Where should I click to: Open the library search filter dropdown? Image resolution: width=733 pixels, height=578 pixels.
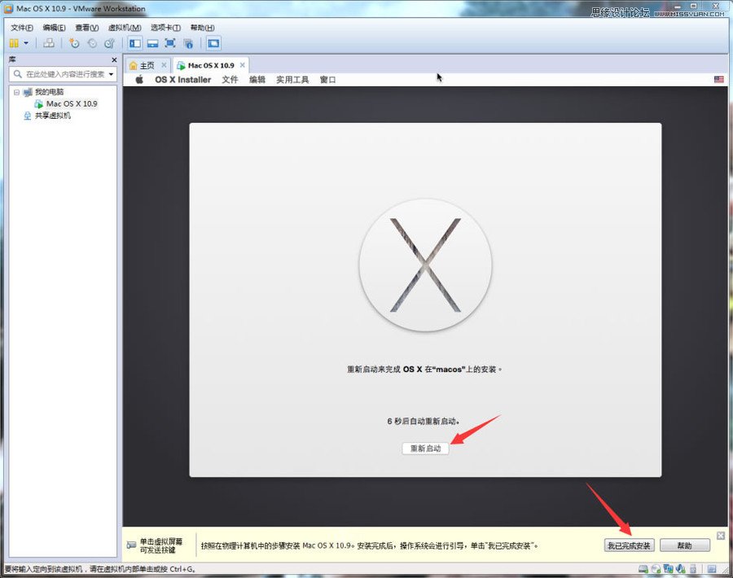[x=110, y=74]
